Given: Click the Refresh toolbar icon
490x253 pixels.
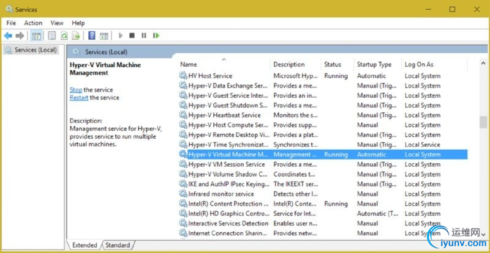Looking at the screenshot, I should pyautogui.click(x=64, y=36).
